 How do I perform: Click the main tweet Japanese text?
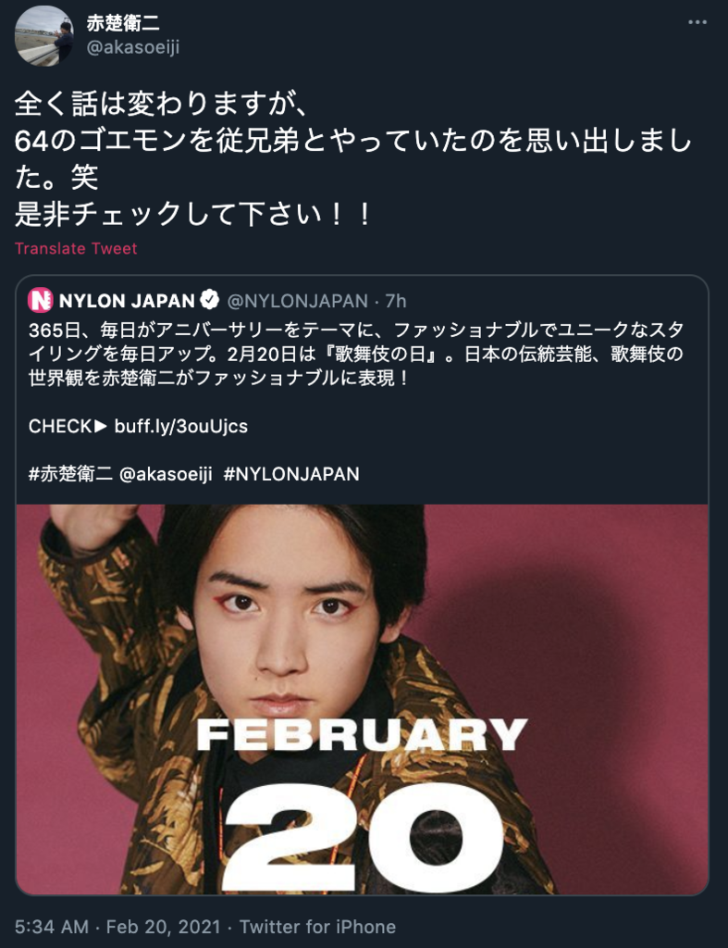pyautogui.click(x=352, y=159)
